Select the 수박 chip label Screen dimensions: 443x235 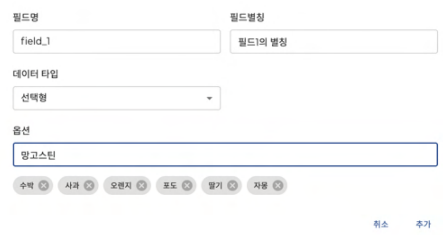coord(27,186)
